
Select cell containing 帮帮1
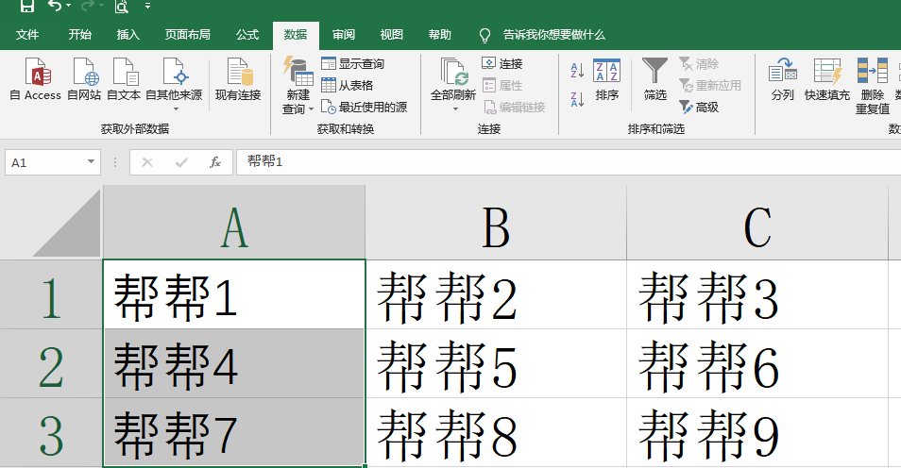(x=234, y=294)
